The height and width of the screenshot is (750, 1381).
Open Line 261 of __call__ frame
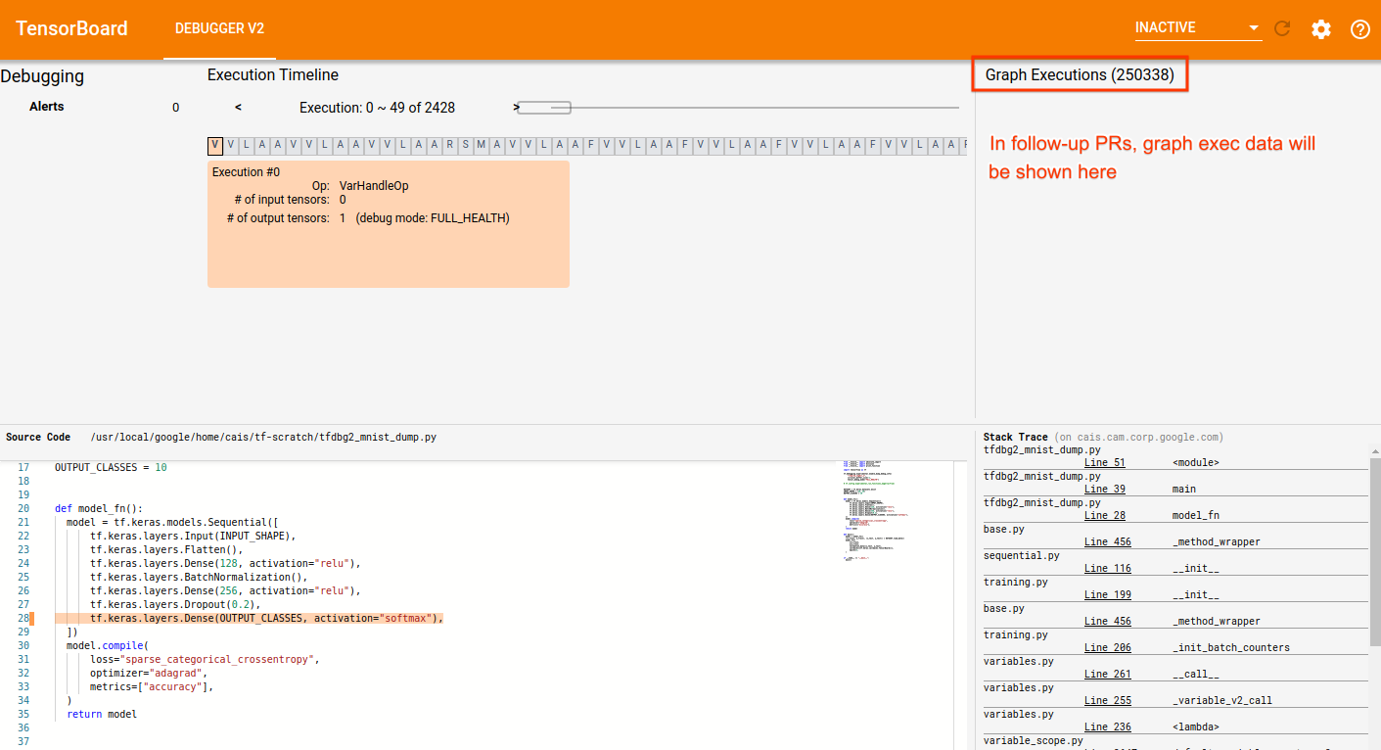coord(1108,674)
